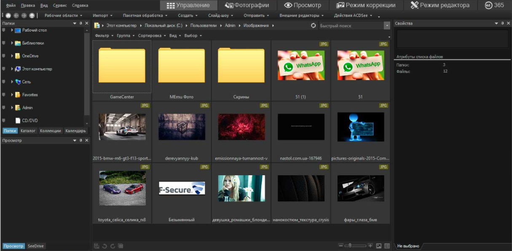Switch to Режим редактора mode
512x251 pixels.
click(440, 5)
